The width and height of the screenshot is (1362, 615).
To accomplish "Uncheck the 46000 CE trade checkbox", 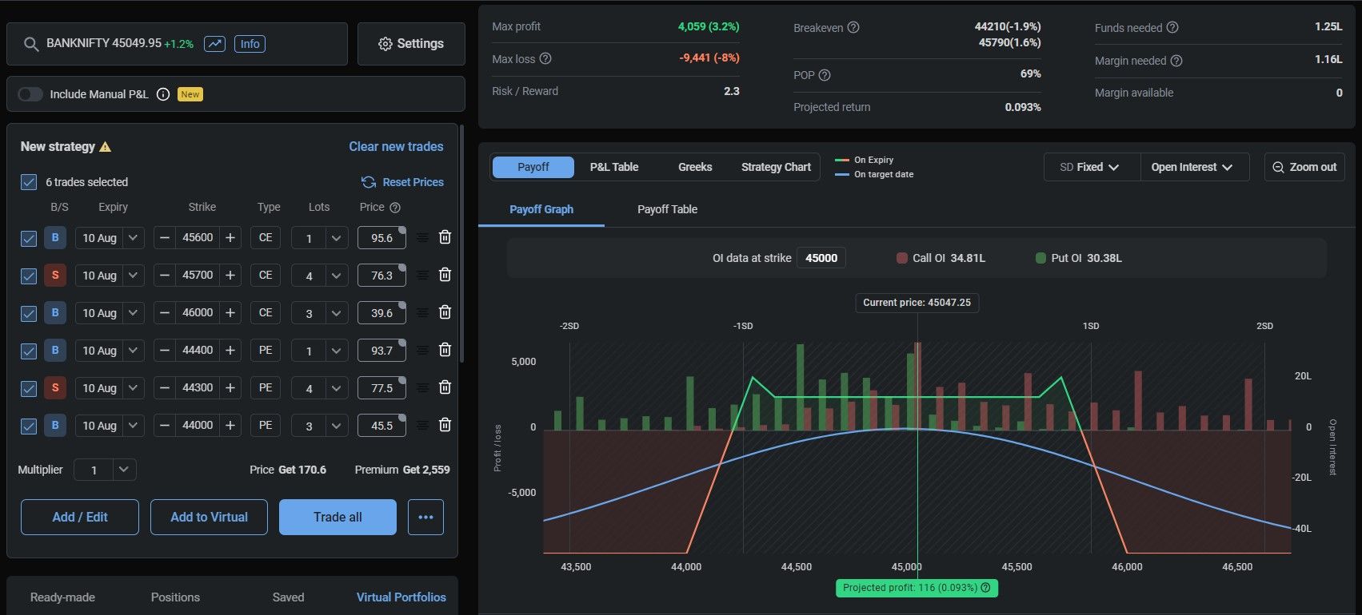I will [29, 313].
